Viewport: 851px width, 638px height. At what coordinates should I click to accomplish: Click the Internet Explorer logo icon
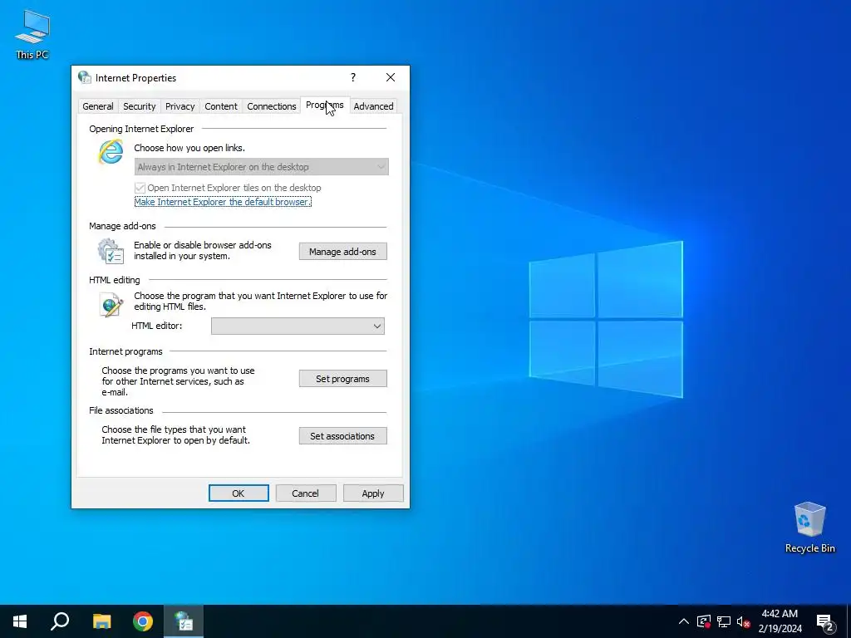[111, 151]
